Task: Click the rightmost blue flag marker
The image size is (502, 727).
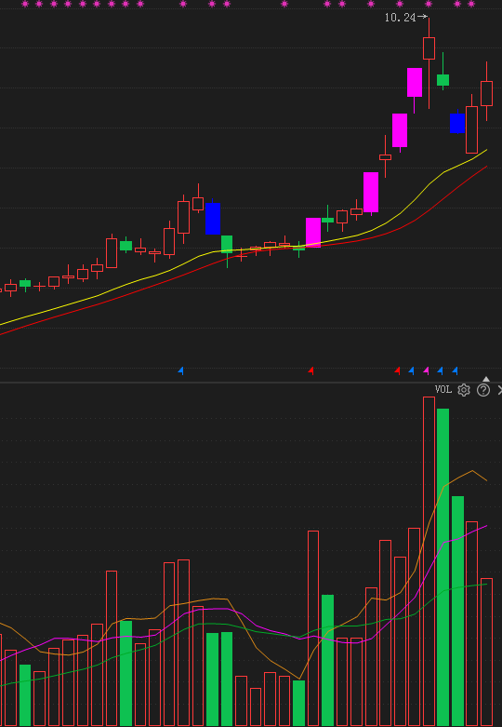Action: click(x=455, y=370)
